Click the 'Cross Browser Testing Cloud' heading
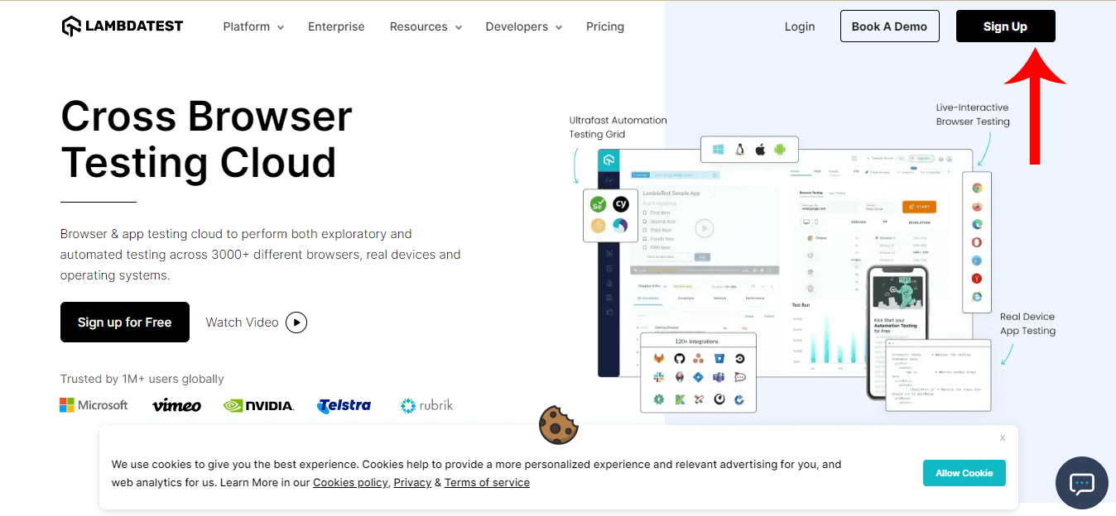Image resolution: width=1116 pixels, height=516 pixels. (x=207, y=139)
